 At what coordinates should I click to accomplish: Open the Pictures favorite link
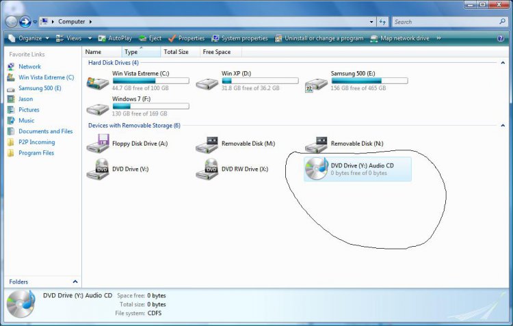pyautogui.click(x=29, y=109)
